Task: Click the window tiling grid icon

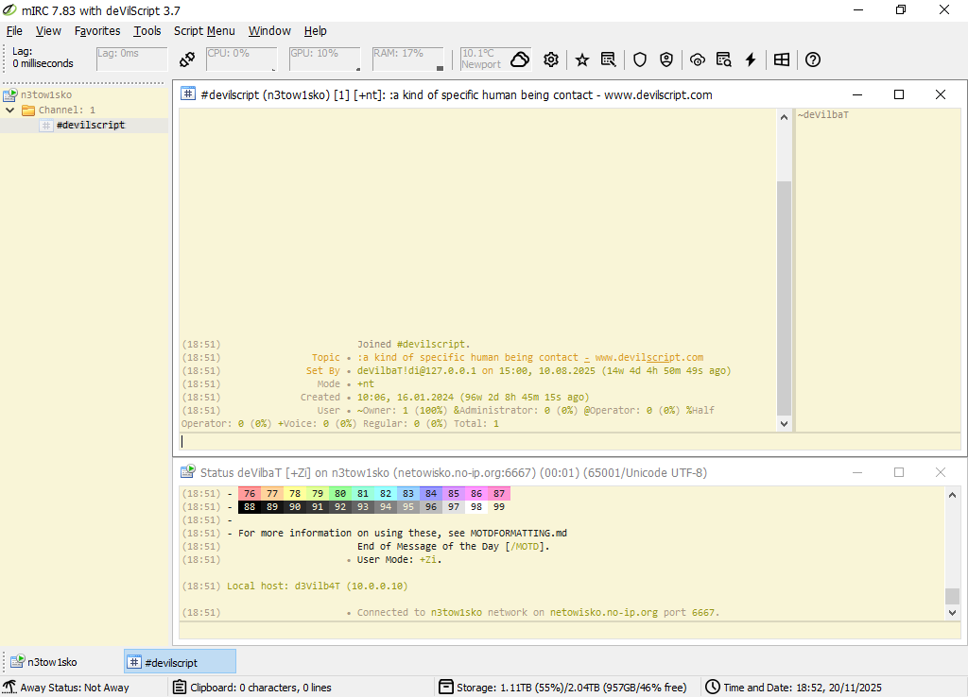Action: 782,59
